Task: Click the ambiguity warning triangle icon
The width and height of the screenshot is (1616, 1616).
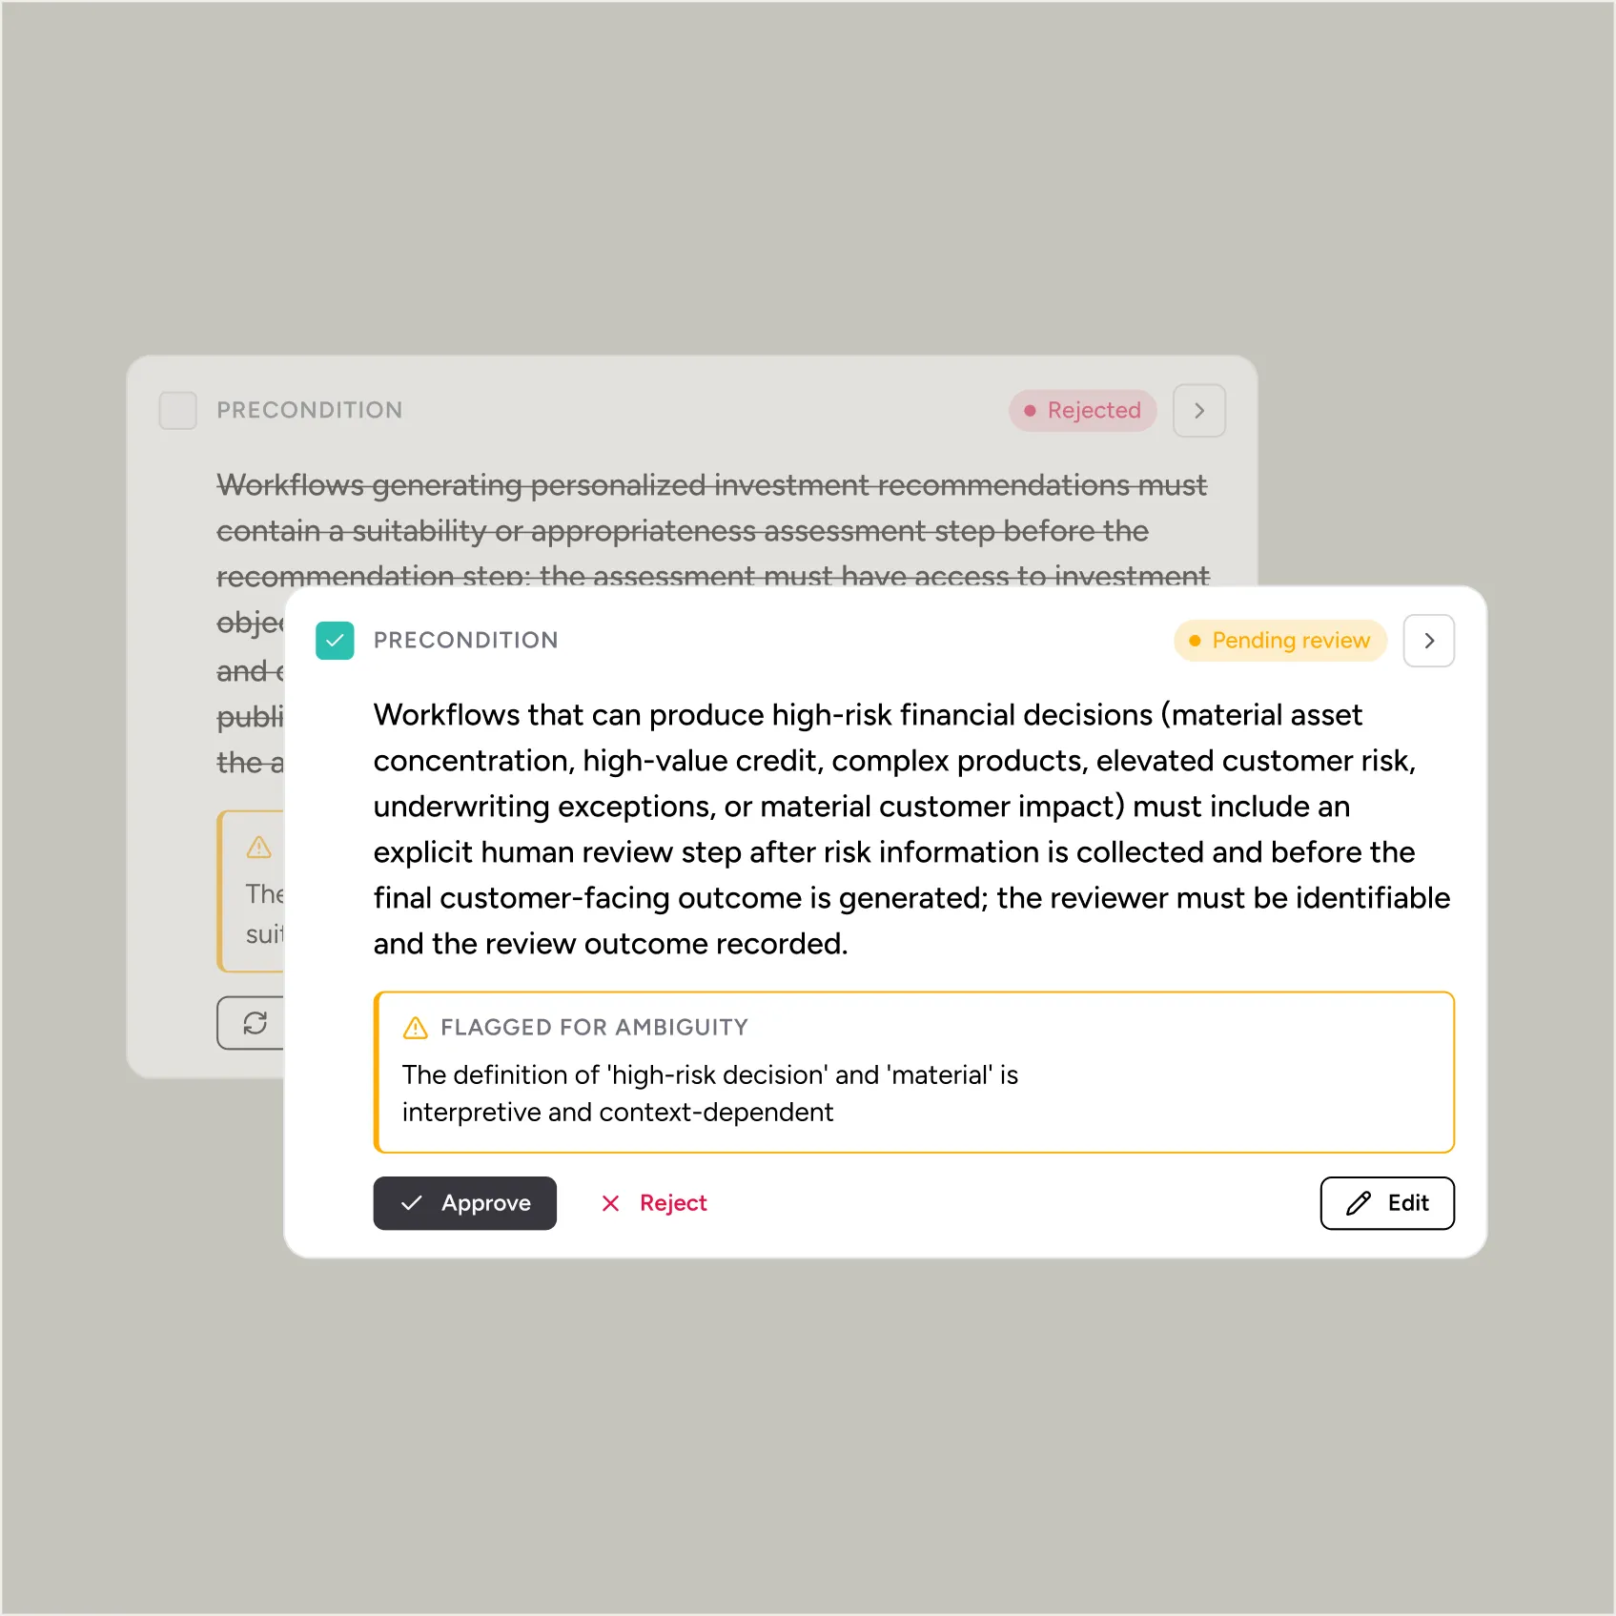Action: pyautogui.click(x=416, y=1028)
